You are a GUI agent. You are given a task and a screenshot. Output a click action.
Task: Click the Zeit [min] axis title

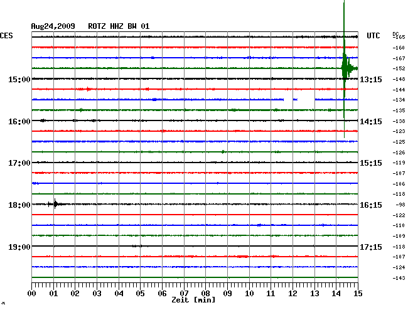tap(193, 300)
